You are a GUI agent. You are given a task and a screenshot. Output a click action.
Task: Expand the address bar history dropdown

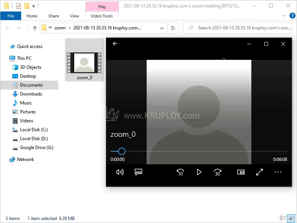[x=161, y=28]
